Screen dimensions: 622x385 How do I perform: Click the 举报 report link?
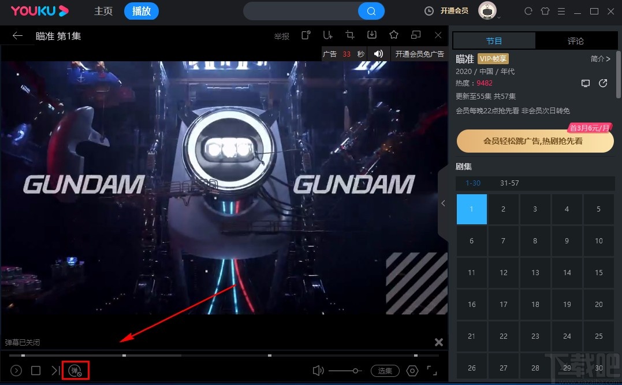282,36
